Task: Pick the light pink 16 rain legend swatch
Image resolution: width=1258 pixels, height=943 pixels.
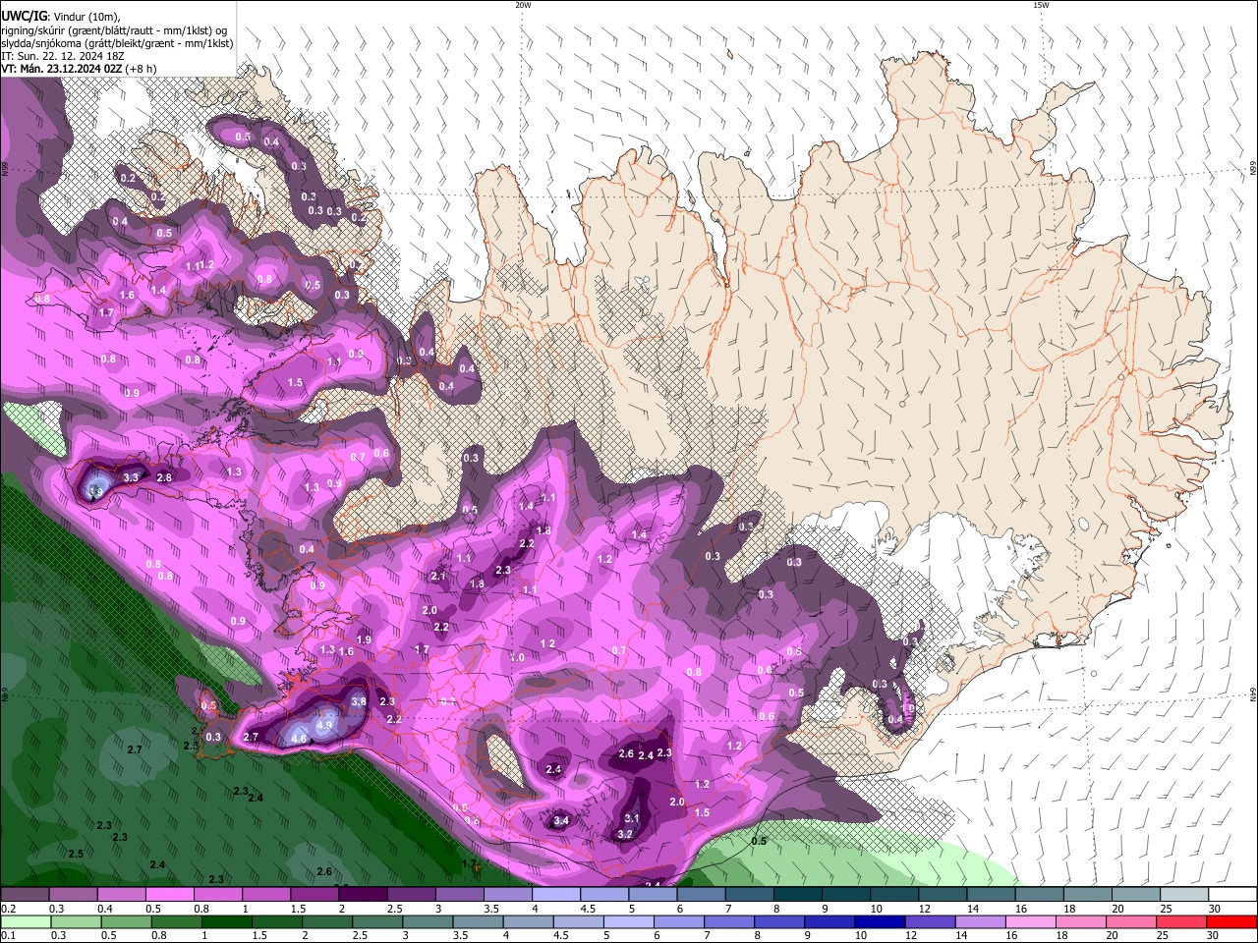Action: [1031, 921]
